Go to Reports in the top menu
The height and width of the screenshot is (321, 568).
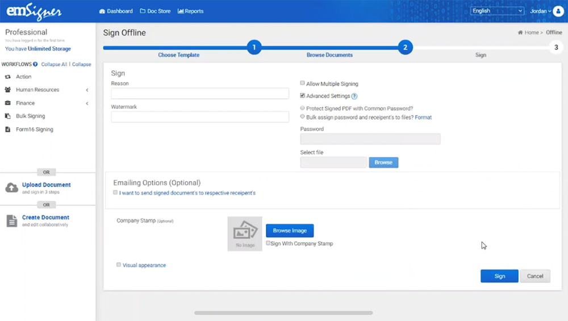pos(191,11)
